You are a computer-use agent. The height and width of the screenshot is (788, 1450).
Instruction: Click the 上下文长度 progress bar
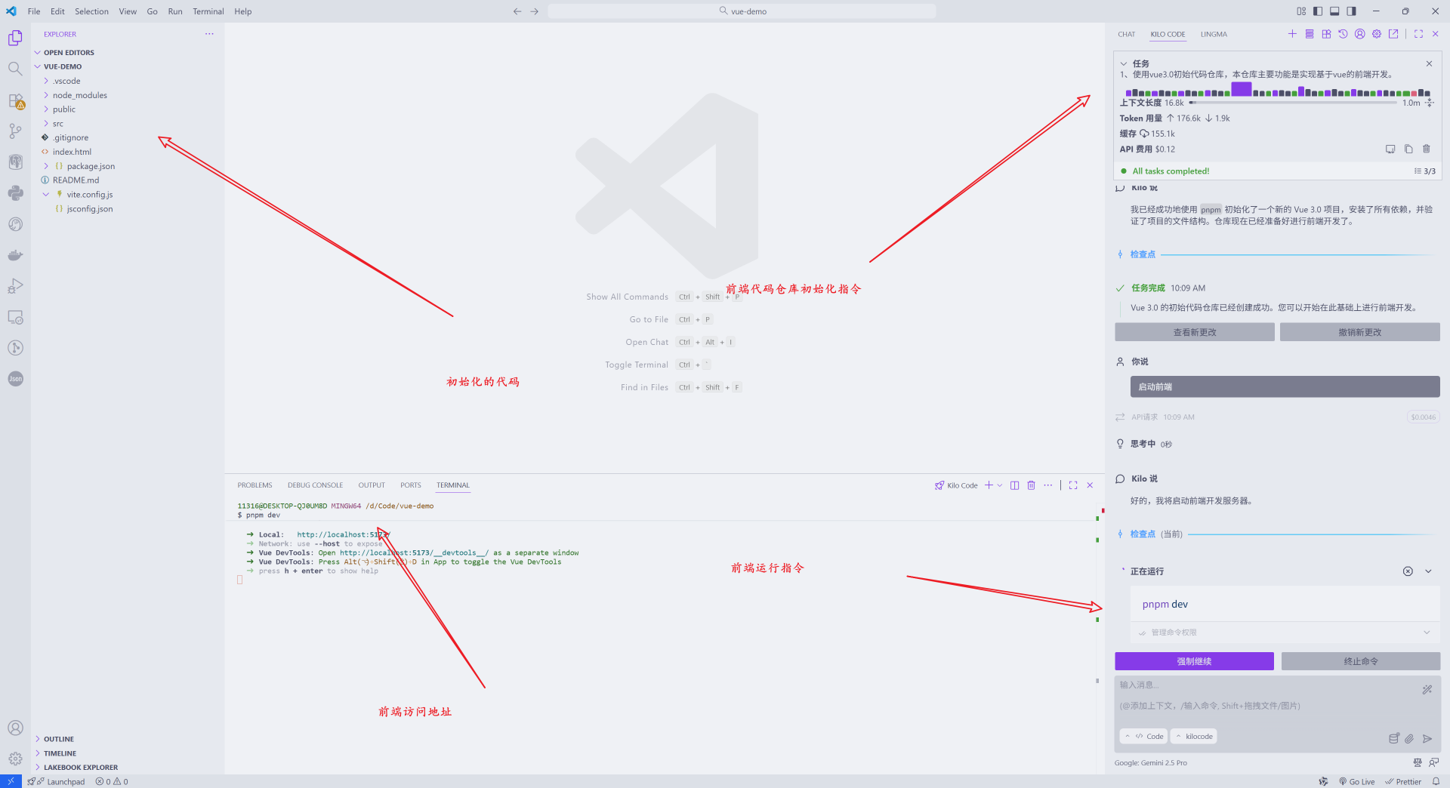(1293, 103)
